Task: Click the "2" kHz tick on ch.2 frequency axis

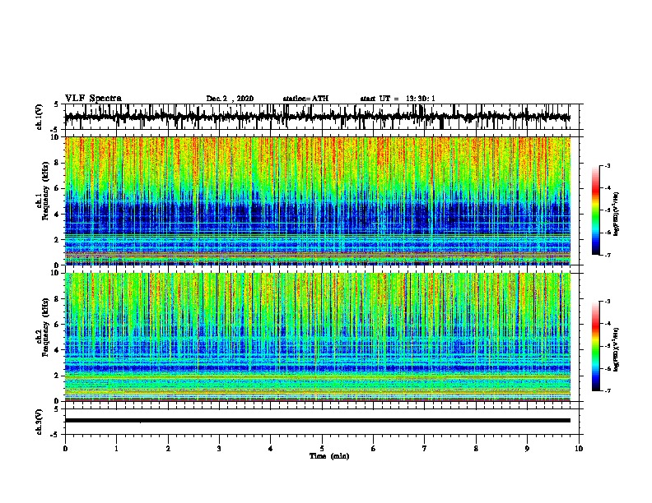Action: [58, 376]
